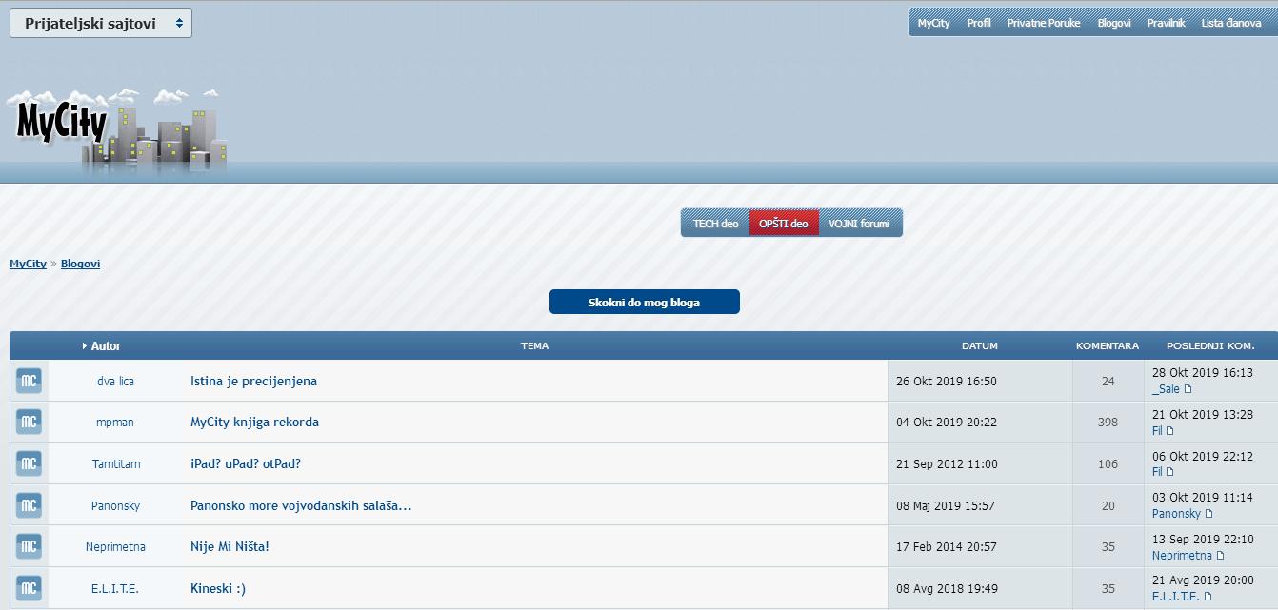The height and width of the screenshot is (610, 1278).
Task: Open blog topic iPad? uPad? otPad?
Action: [246, 463]
